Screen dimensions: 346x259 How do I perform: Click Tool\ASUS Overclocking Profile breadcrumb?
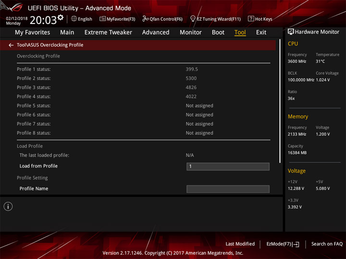click(50, 45)
